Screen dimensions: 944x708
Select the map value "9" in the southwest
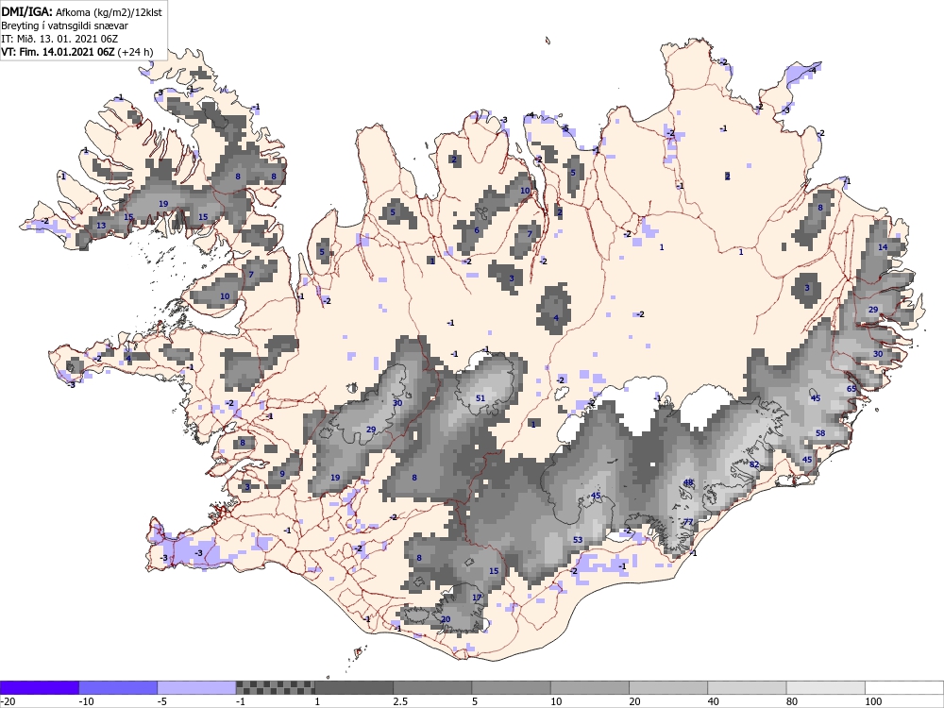[282, 474]
